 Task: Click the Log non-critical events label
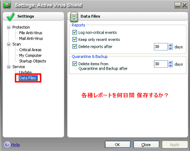(x=98, y=32)
